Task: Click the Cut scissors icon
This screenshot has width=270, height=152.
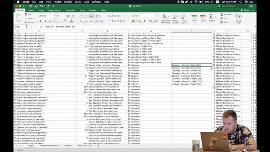Action: [x=26, y=14]
